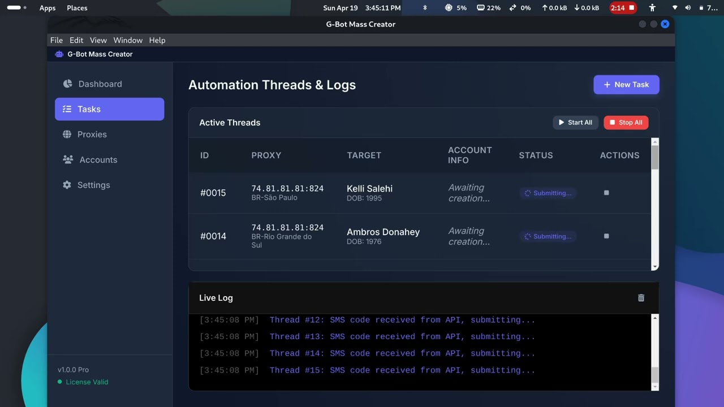Open the accessibility menu in the top bar
The height and width of the screenshot is (407, 724).
[652, 8]
